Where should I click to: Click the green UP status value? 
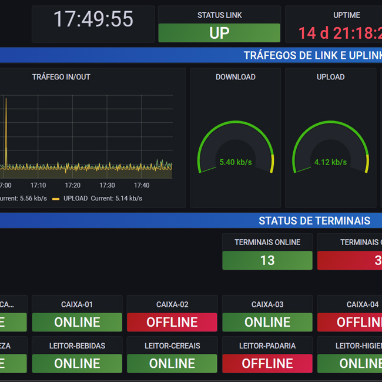[x=219, y=33]
